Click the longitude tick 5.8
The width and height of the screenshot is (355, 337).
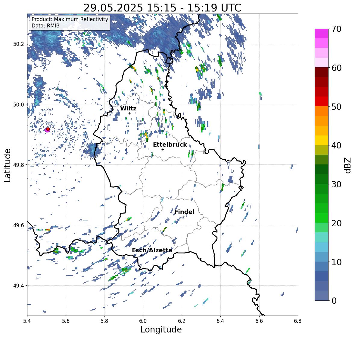[x=104, y=321]
